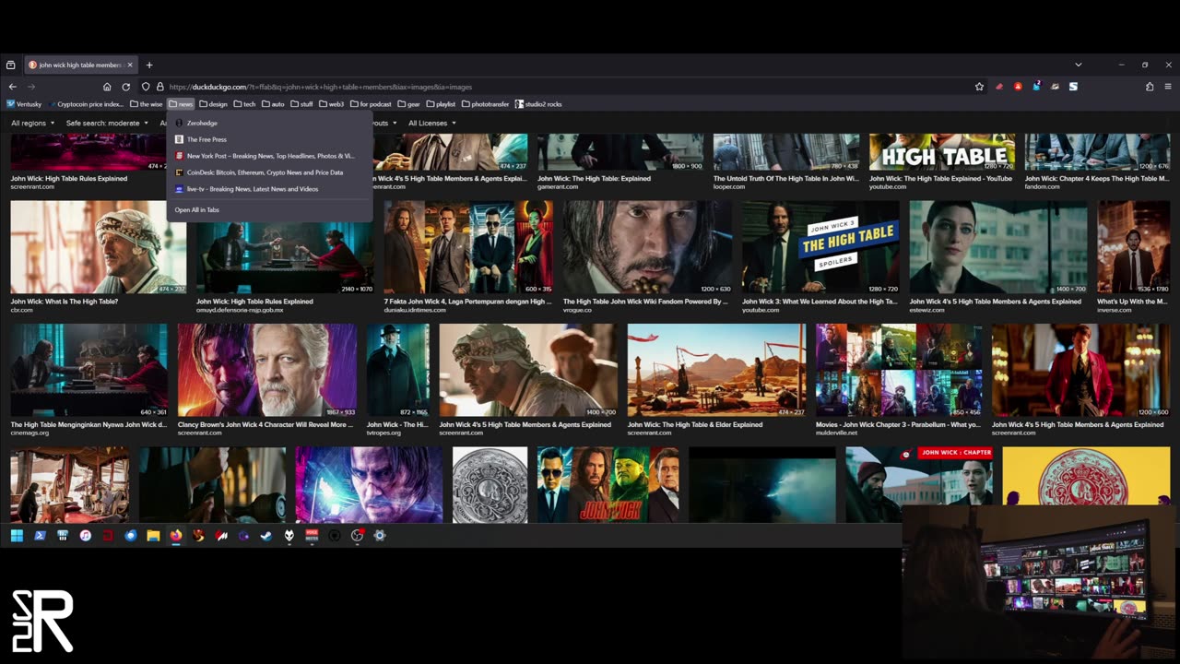The height and width of the screenshot is (664, 1180).
Task: Open the playlist bookmarks folder
Action: (x=441, y=104)
